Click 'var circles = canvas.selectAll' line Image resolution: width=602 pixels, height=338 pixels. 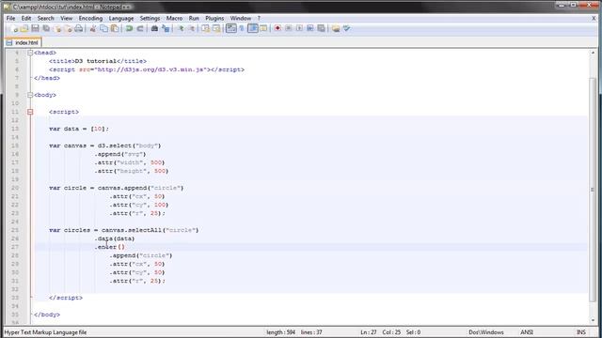123,230
